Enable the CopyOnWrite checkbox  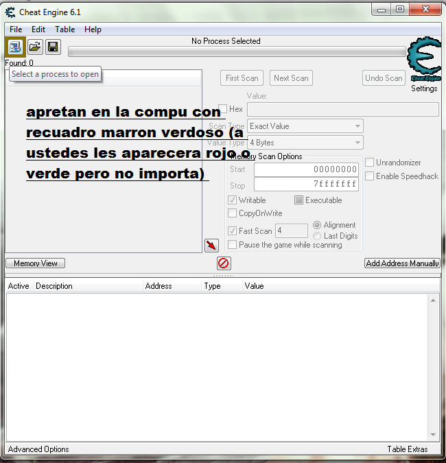[232, 213]
